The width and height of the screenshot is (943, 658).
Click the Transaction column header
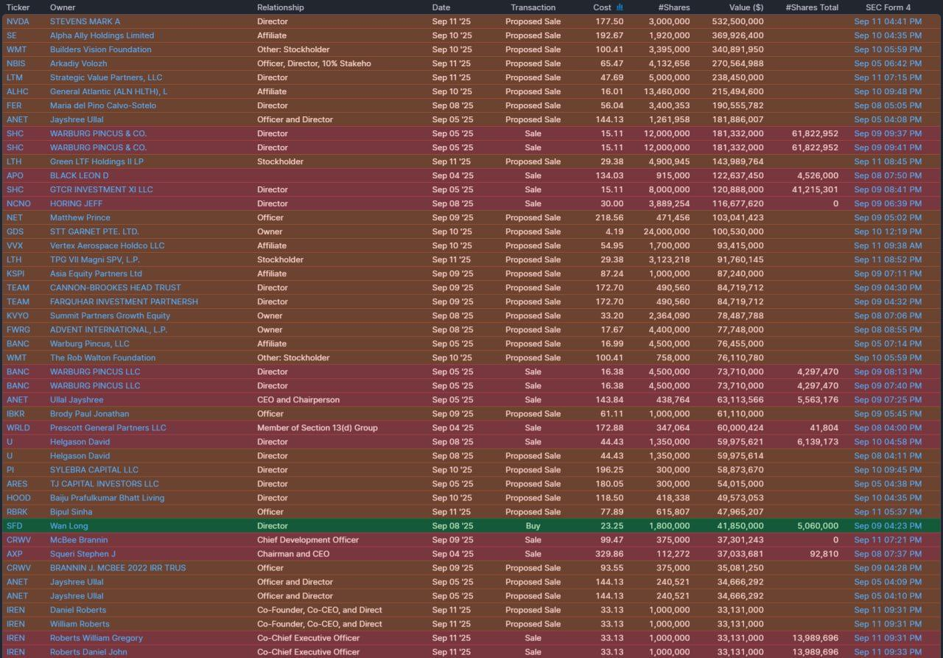click(x=533, y=7)
